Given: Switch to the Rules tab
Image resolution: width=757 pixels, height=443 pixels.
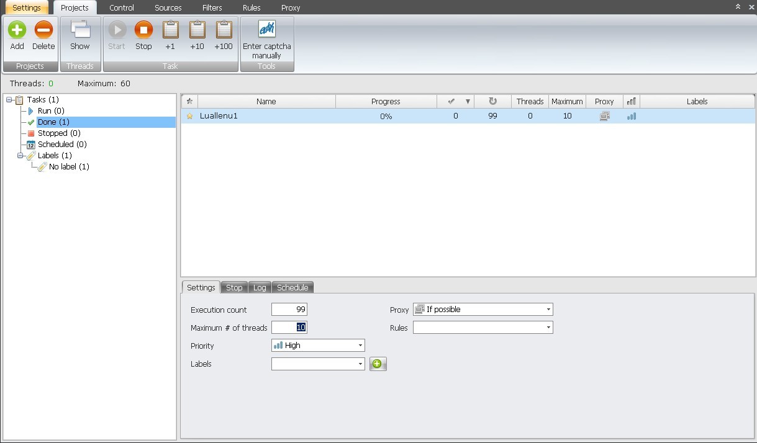Looking at the screenshot, I should [x=252, y=7].
